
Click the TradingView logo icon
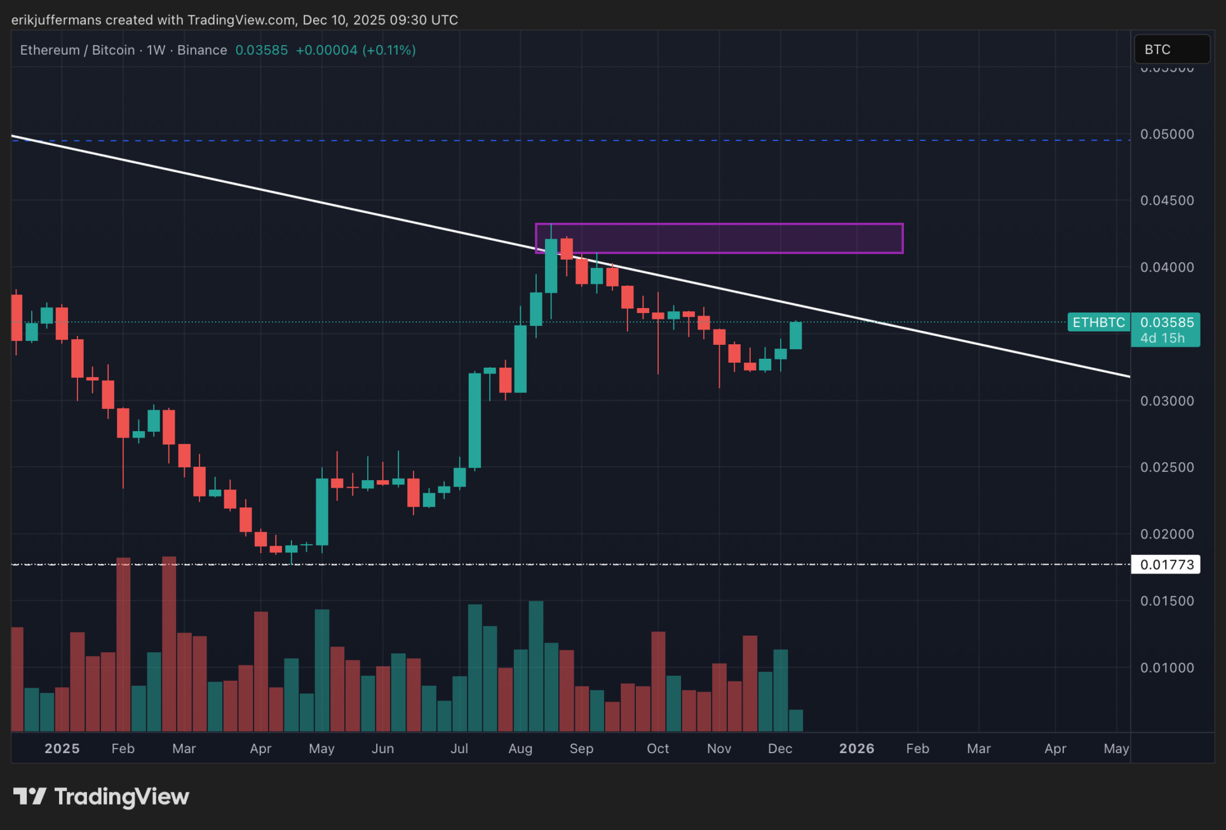(x=29, y=796)
